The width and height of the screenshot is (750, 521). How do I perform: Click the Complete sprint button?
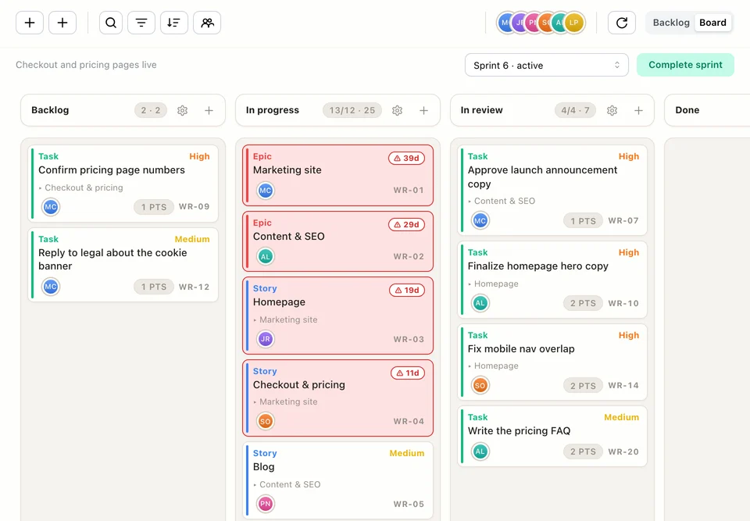point(685,65)
